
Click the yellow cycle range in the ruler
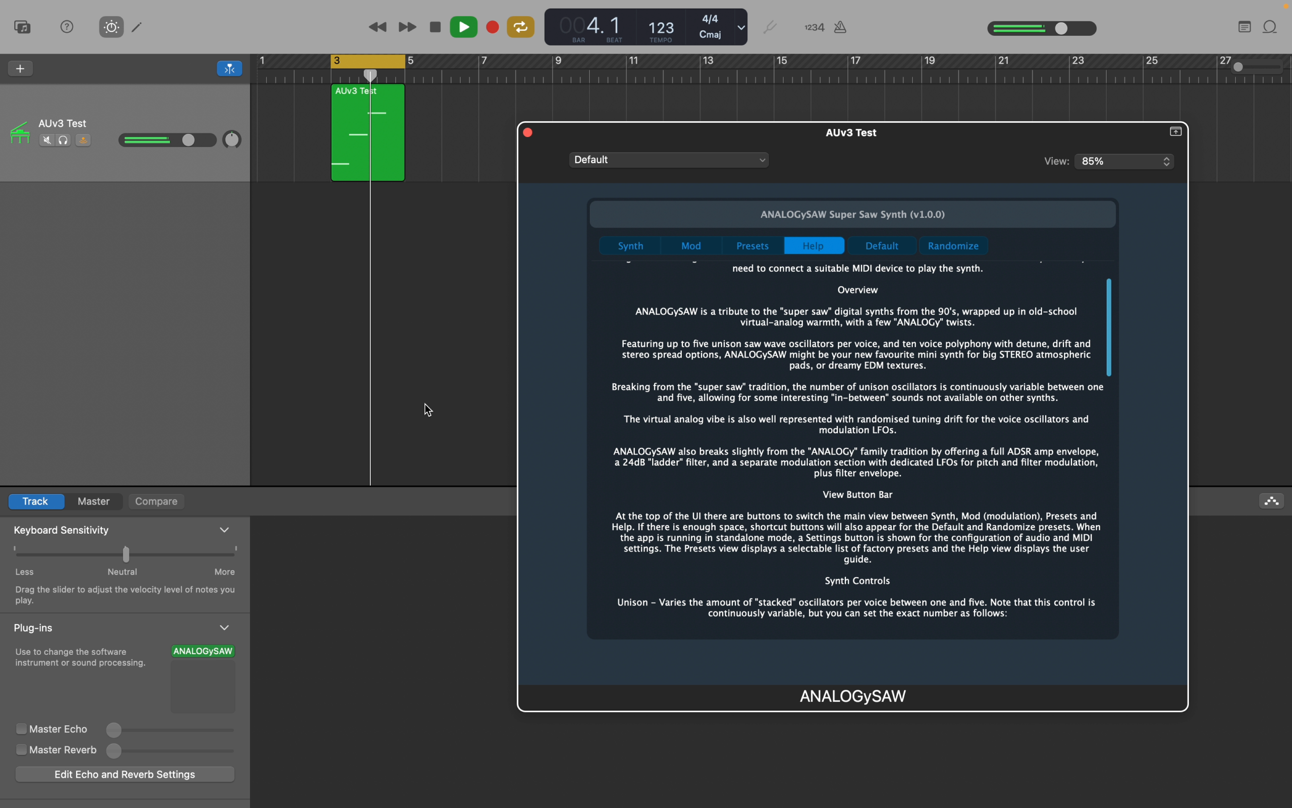(368, 61)
